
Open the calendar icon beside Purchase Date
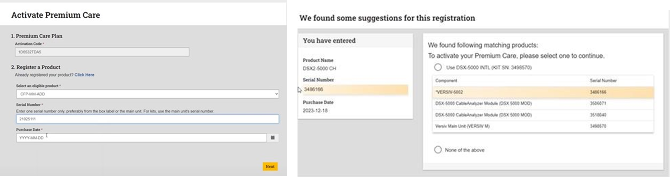pyautogui.click(x=273, y=138)
